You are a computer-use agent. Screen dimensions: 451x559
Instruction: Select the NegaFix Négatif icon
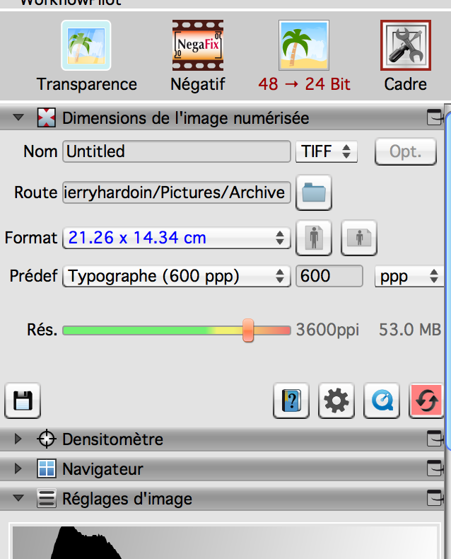pyautogui.click(x=197, y=45)
